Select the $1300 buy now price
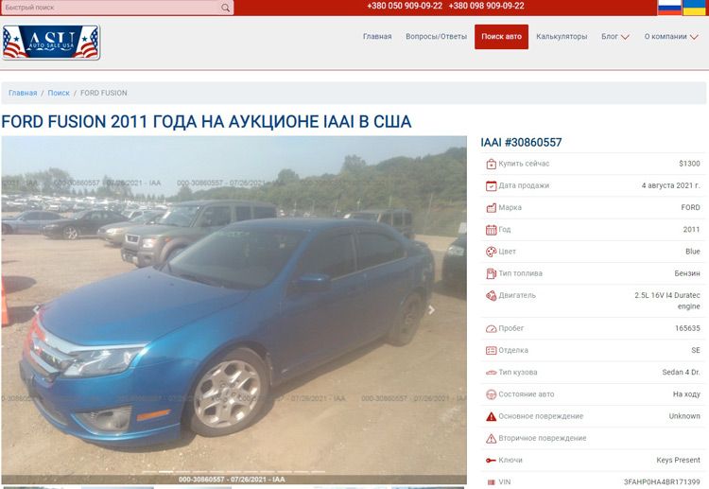This screenshot has width=709, height=489. pyautogui.click(x=689, y=164)
